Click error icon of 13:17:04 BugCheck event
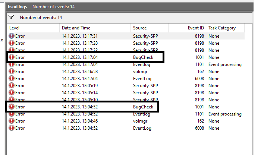This screenshot has width=261, height=155. pos(12,57)
